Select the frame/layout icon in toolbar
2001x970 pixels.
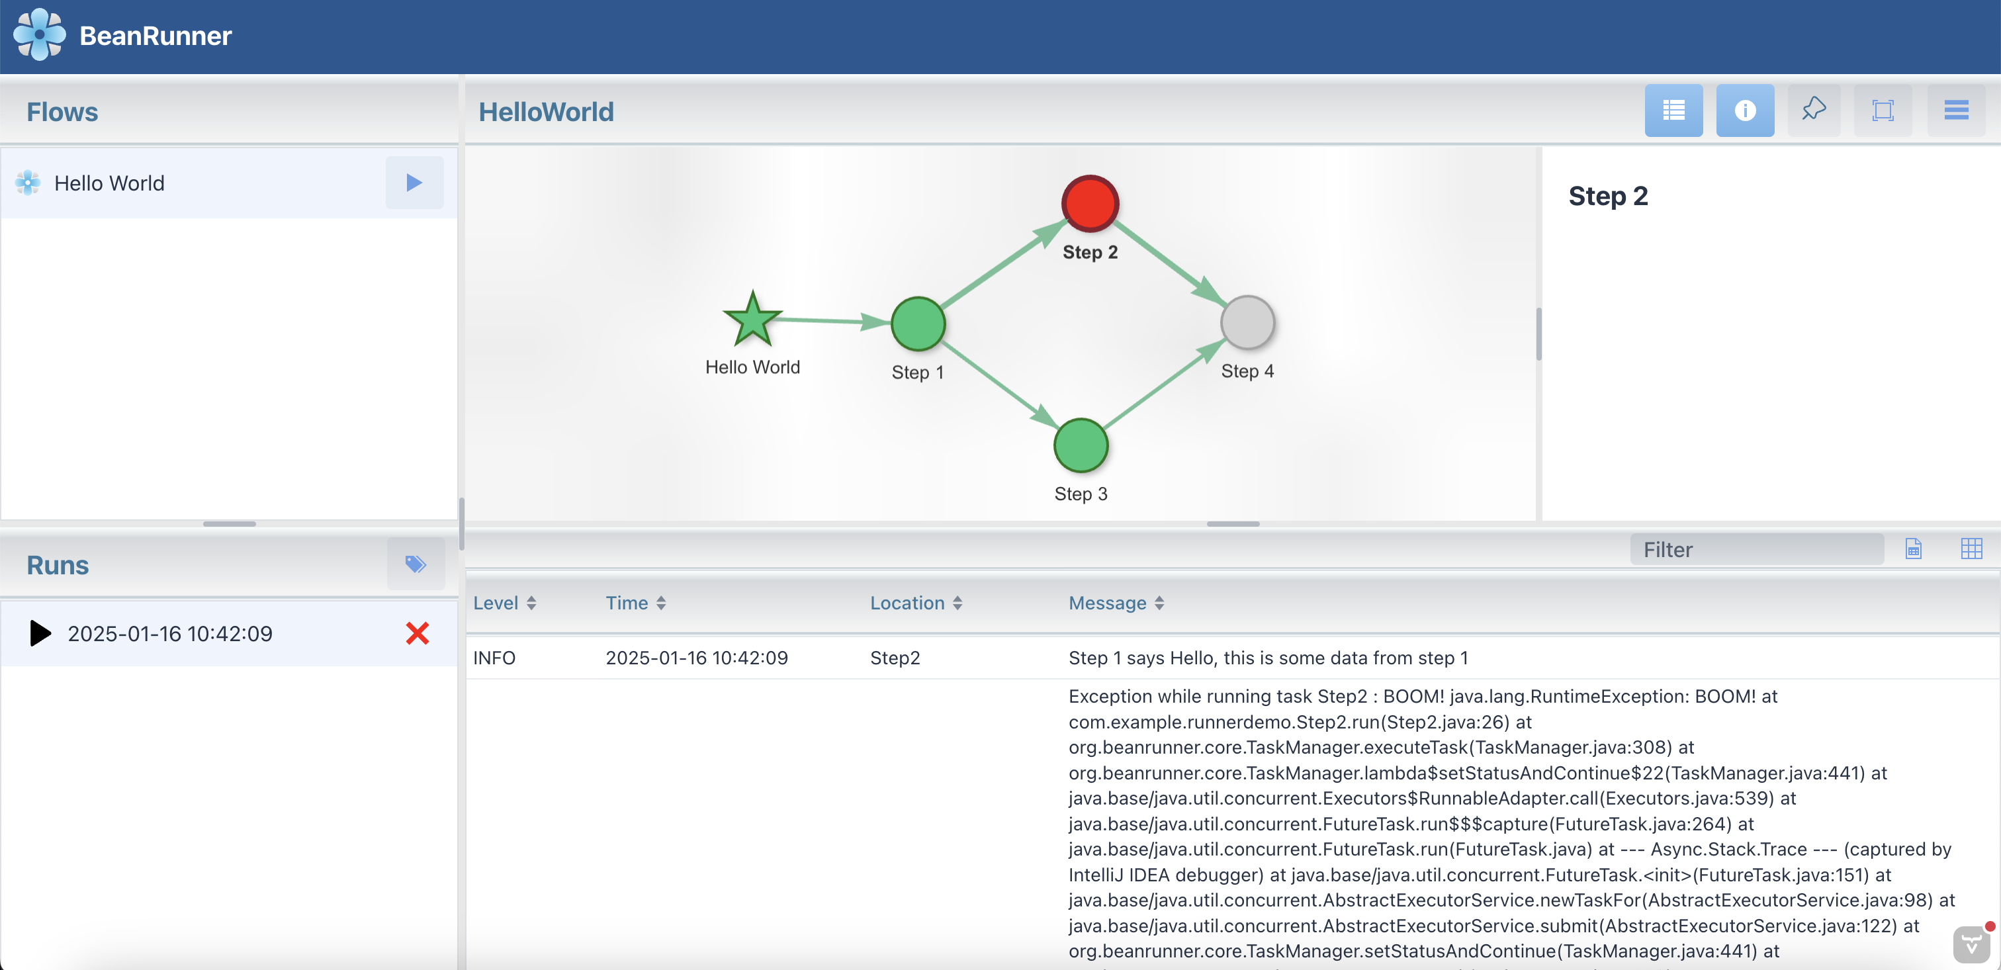(x=1885, y=111)
